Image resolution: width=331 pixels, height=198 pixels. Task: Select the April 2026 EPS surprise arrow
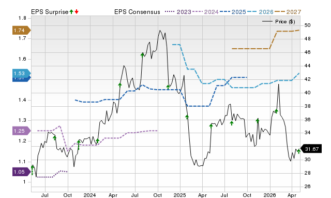tap(298, 151)
